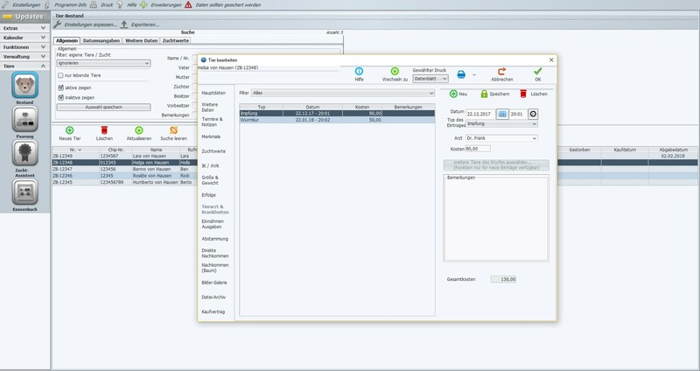The height and width of the screenshot is (371, 700).
Task: Switch to the Zuchtwerte search tab
Action: pyautogui.click(x=176, y=40)
